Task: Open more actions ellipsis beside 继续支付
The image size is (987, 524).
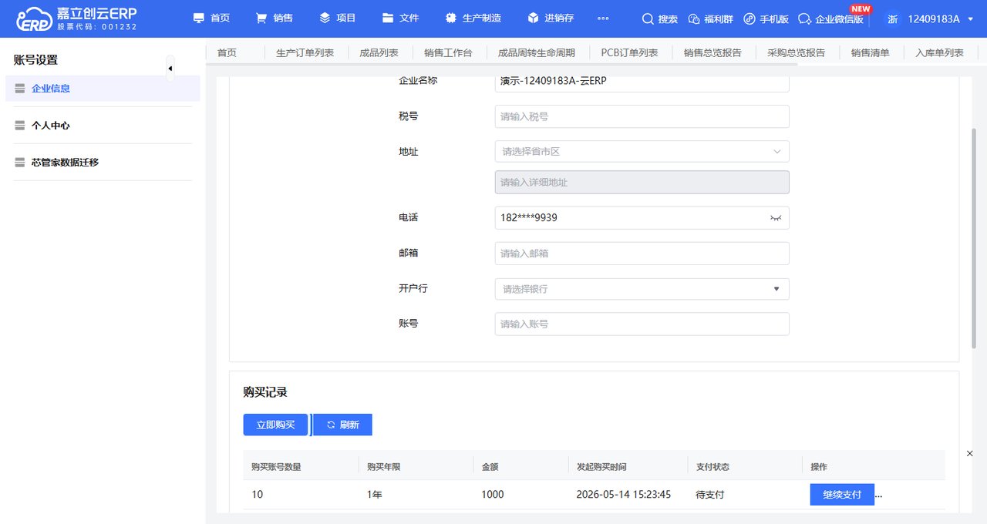Action: [x=879, y=495]
